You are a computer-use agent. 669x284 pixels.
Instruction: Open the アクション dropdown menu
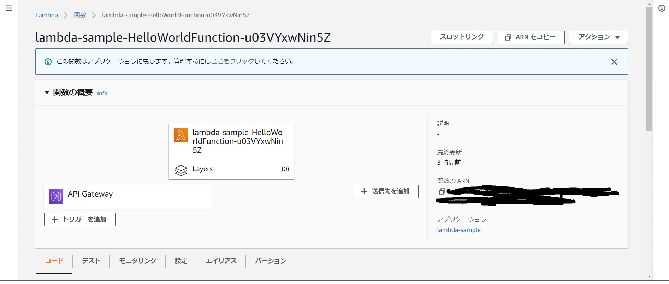click(x=598, y=37)
